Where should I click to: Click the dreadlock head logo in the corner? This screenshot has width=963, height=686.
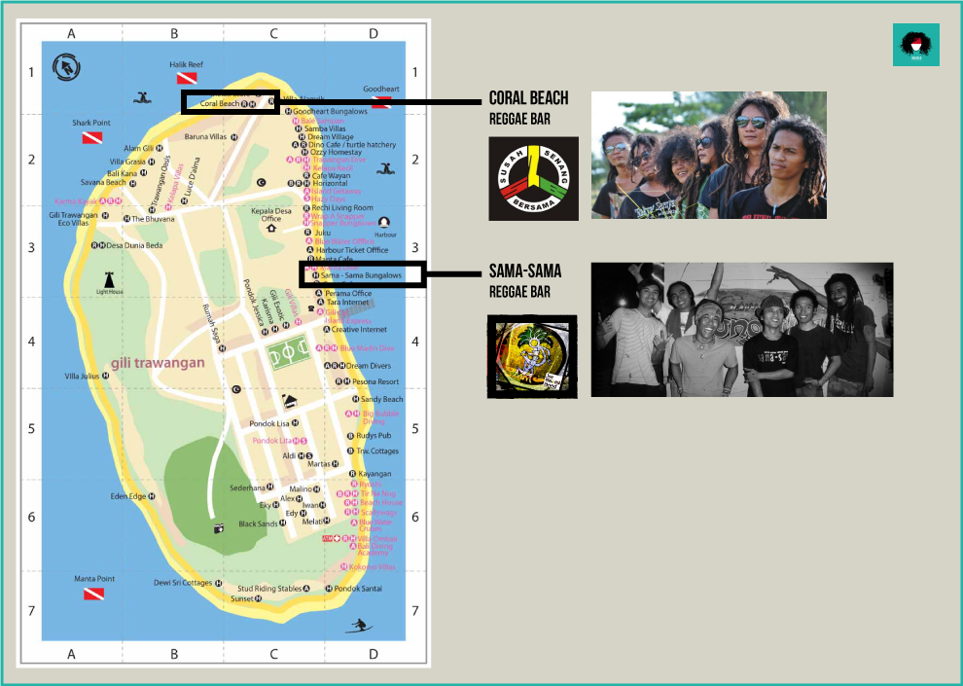(x=915, y=45)
